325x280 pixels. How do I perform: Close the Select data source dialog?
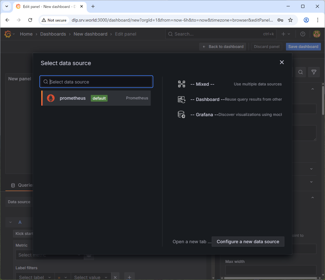pos(282,62)
